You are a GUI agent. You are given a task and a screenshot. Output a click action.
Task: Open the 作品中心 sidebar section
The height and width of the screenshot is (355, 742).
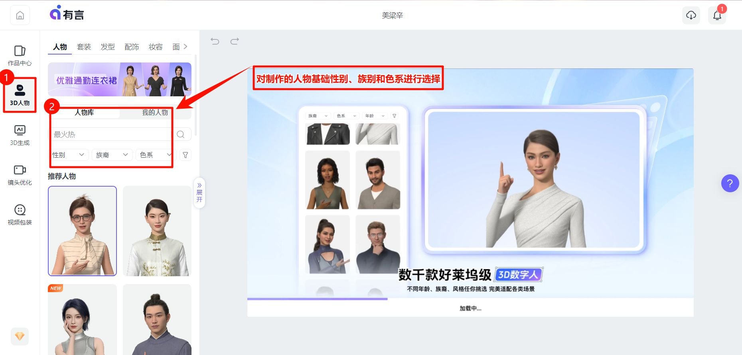(x=20, y=55)
